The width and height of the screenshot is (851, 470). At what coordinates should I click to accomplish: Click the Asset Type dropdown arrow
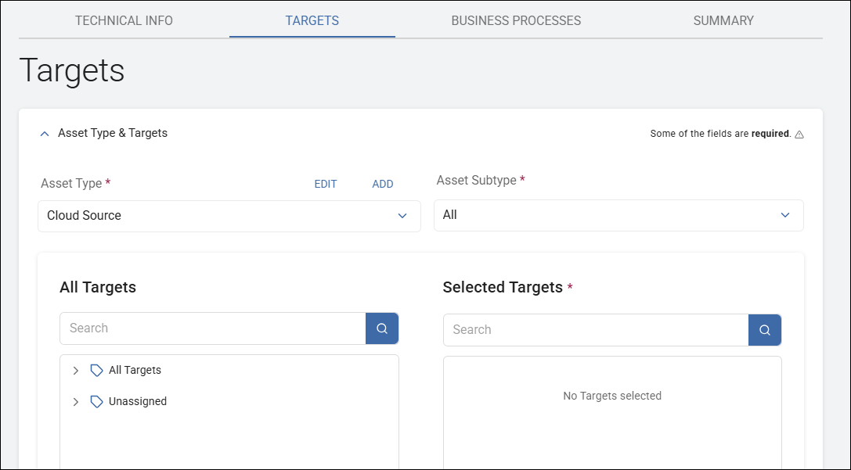click(x=402, y=215)
